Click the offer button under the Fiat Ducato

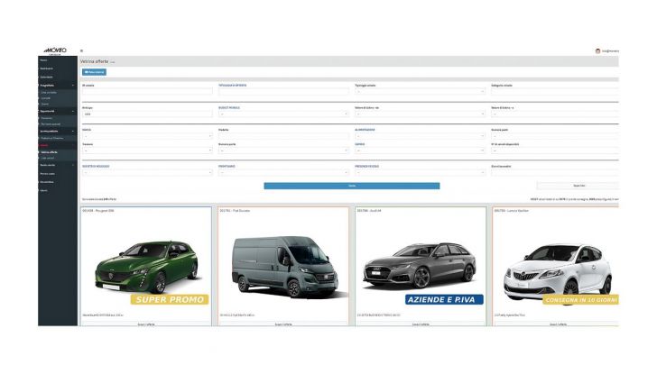point(283,324)
